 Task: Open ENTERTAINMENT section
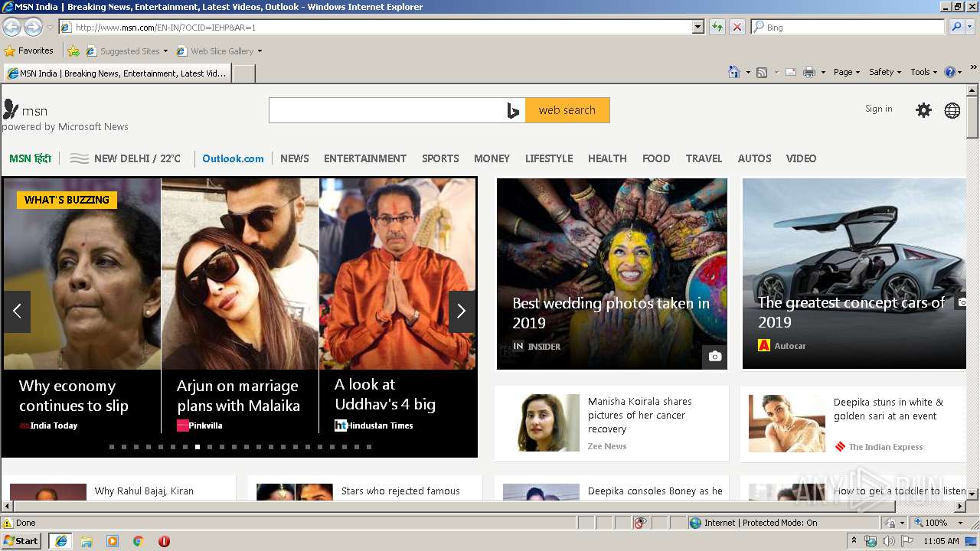click(x=365, y=158)
